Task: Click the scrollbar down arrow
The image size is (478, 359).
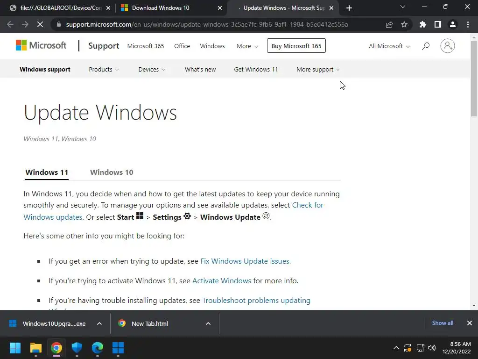Action: (x=474, y=306)
